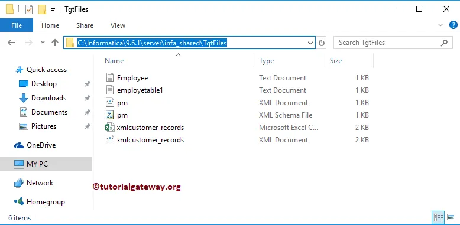Select the xmlcustomer_records Excel file
Viewport: 460px width, 225px height.
(x=150, y=128)
